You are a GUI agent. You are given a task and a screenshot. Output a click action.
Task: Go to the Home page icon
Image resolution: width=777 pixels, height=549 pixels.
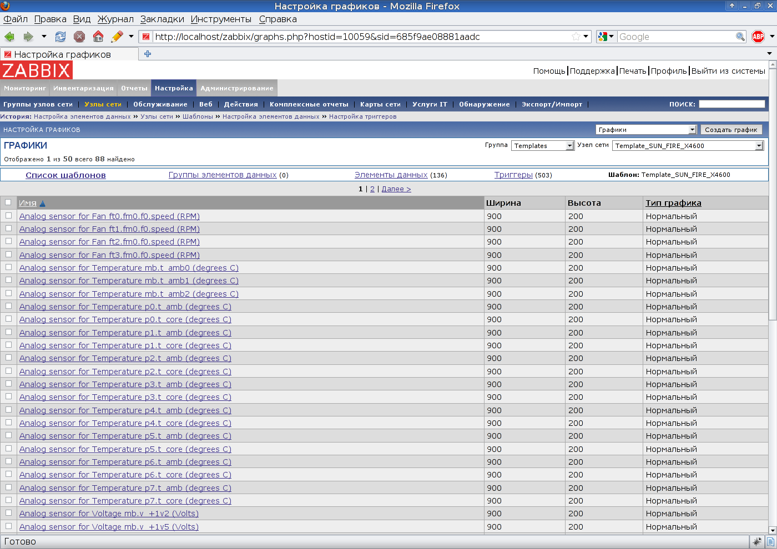pos(98,37)
